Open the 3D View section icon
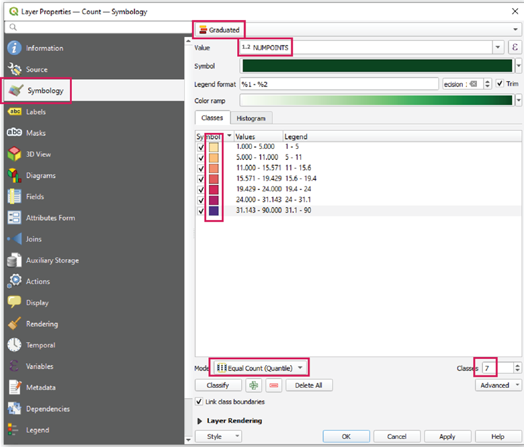The height and width of the screenshot is (447, 524). click(x=15, y=154)
